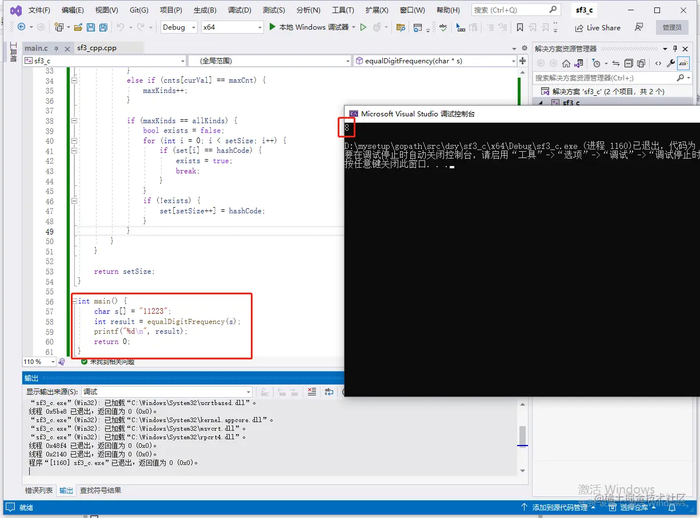Open the 110 % zoom dropdown
This screenshot has height=518, width=700.
[39, 362]
